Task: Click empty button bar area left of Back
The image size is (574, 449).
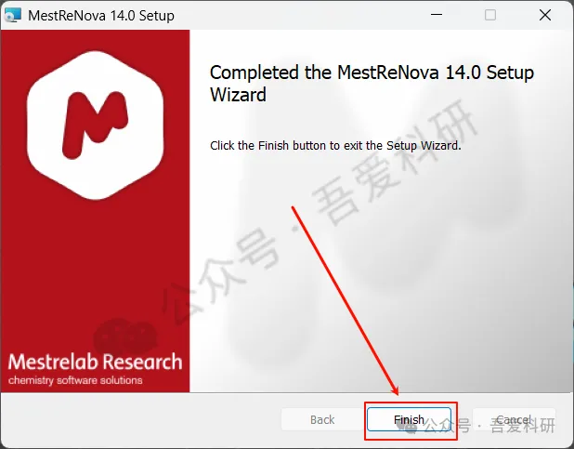Action: (139, 419)
